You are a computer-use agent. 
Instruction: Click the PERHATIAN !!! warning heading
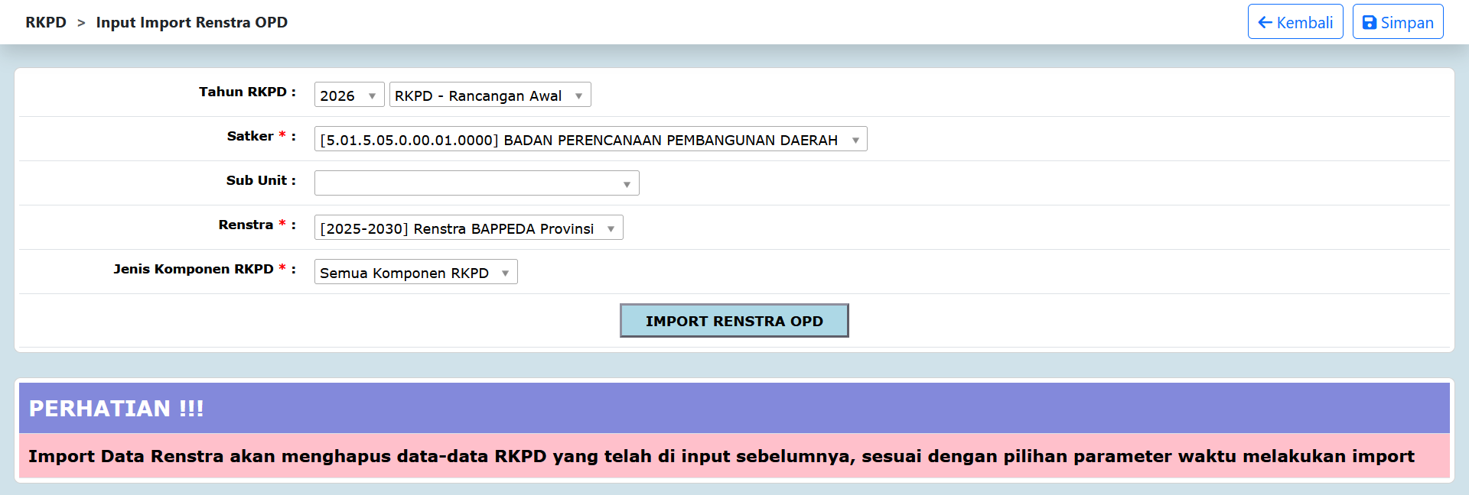pos(116,409)
